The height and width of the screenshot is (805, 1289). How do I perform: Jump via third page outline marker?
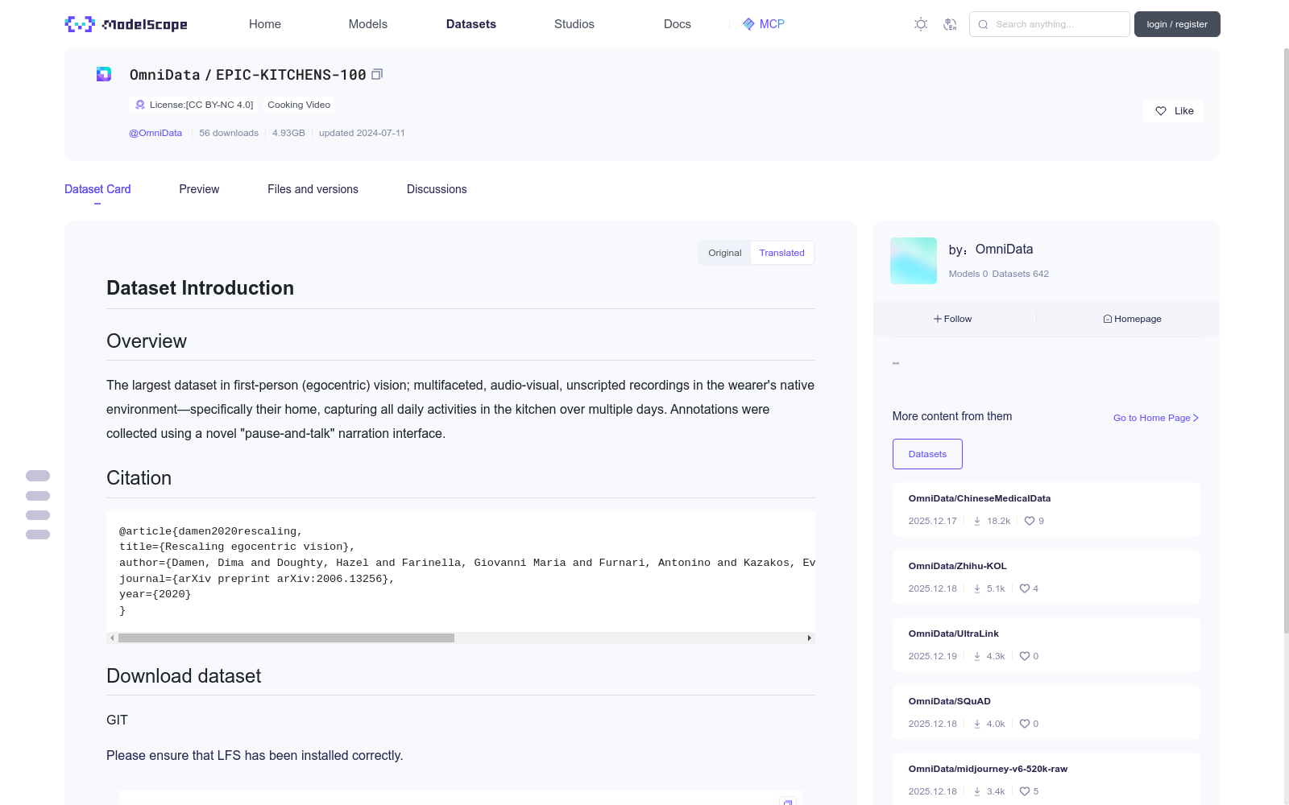[38, 515]
